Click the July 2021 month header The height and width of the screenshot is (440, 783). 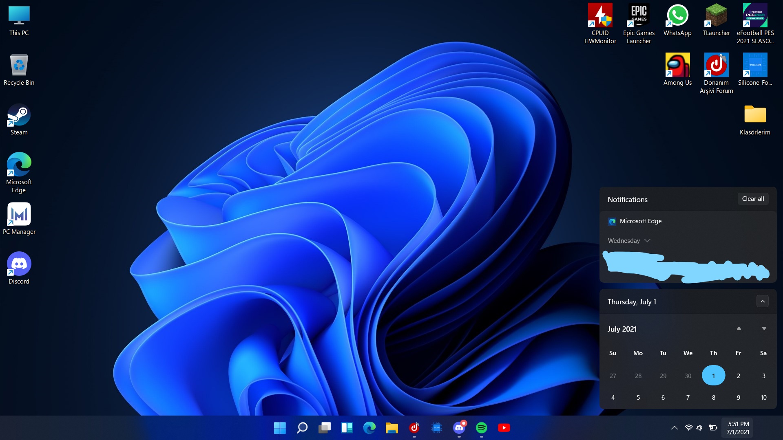[622, 329]
